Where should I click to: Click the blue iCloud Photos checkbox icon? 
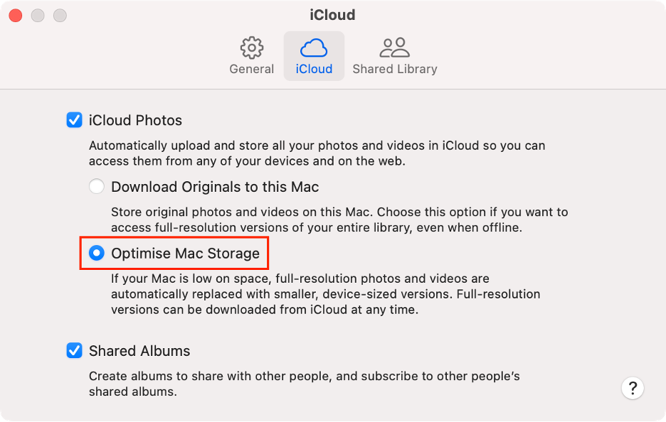[x=75, y=120]
